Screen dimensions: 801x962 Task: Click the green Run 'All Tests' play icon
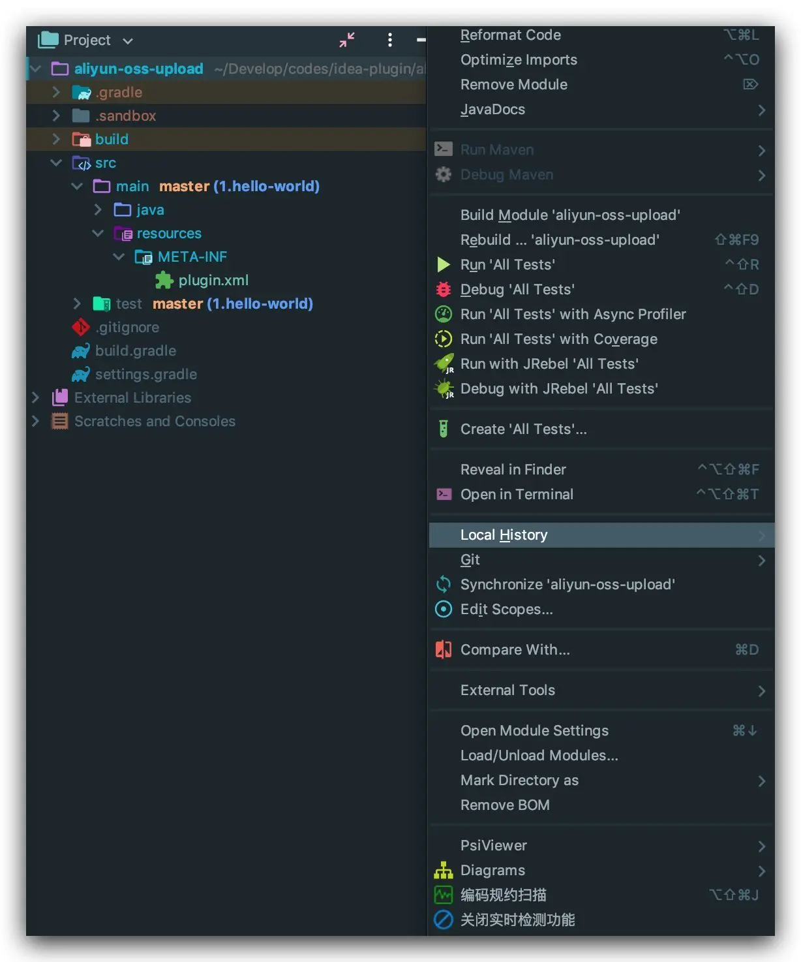point(444,264)
